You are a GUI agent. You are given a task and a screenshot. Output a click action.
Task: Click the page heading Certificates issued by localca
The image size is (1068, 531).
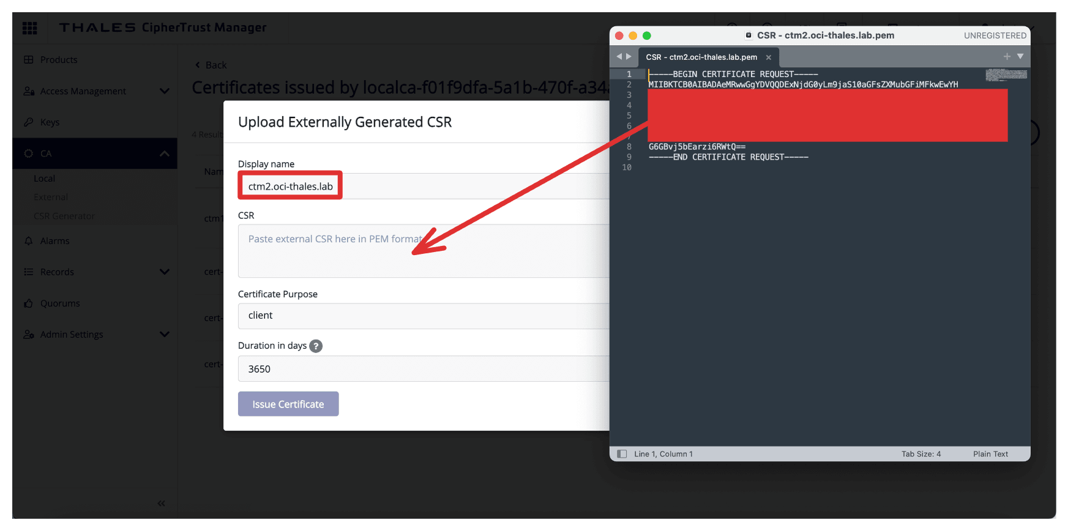point(400,87)
